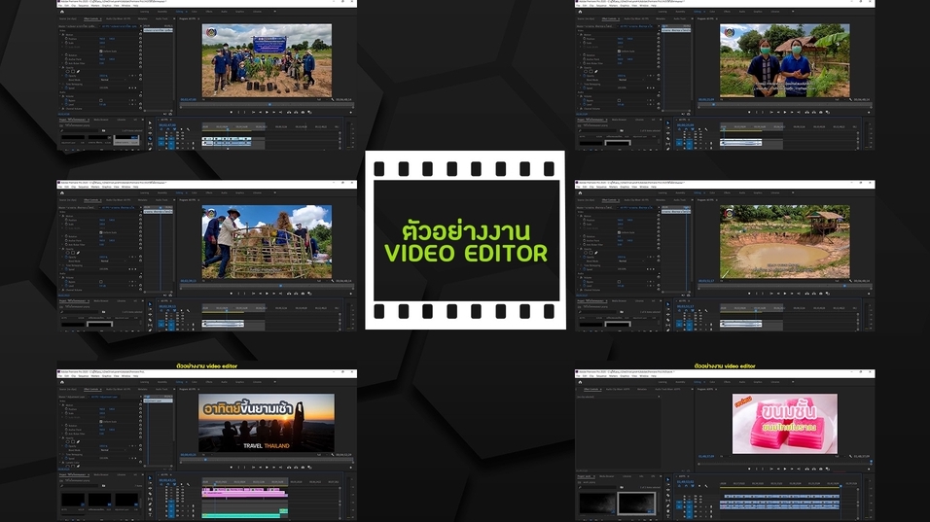Click the playhead scrubber in sunrise program monitor
Viewport: 930px width, 522px height.
pos(205,460)
